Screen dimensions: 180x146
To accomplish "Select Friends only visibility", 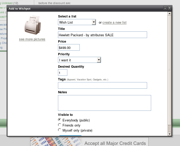I will [x=59, y=125].
